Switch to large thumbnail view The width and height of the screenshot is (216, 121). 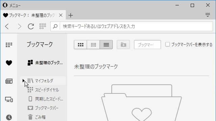pos(81,45)
